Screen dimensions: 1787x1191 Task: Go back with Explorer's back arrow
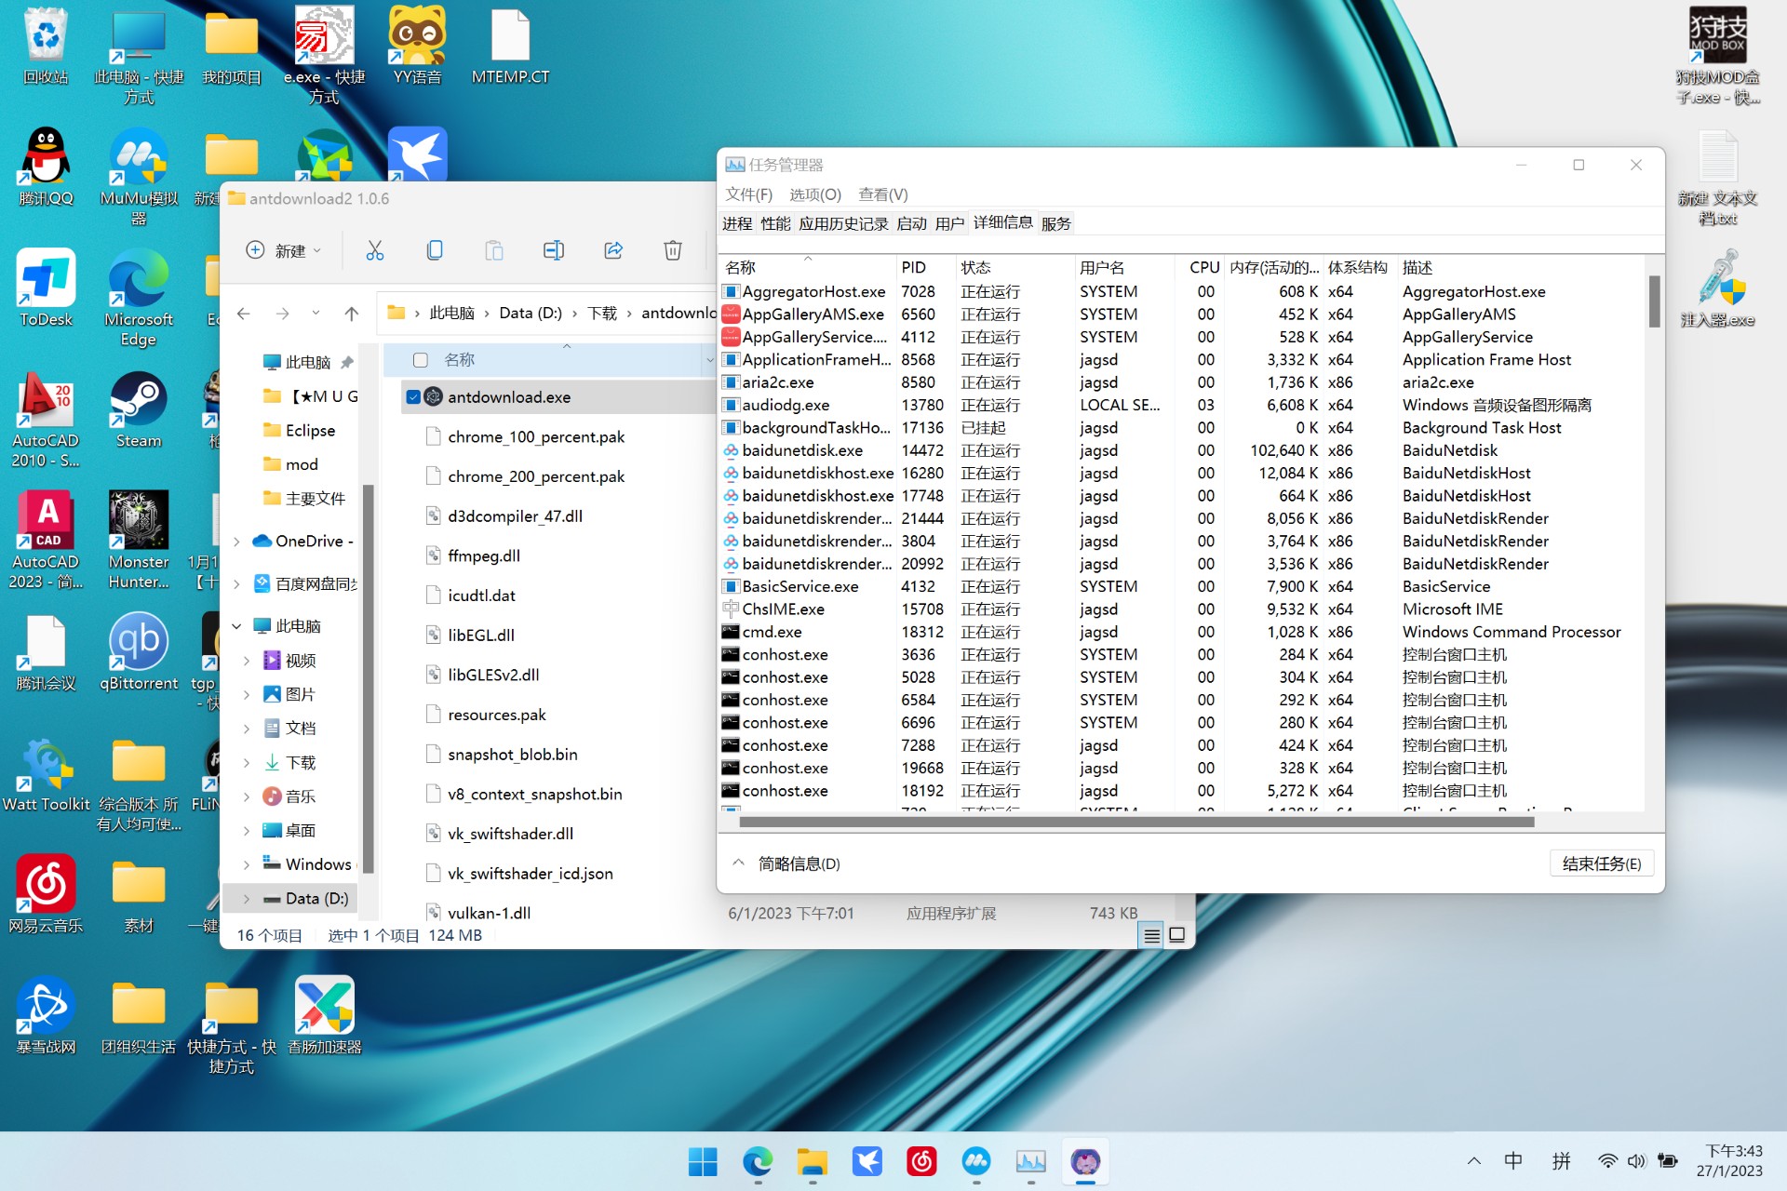[244, 314]
